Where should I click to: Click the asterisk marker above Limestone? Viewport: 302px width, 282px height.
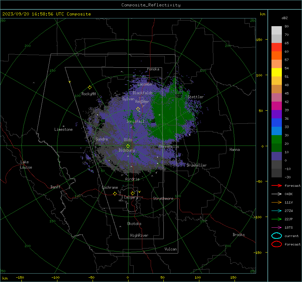(63, 126)
